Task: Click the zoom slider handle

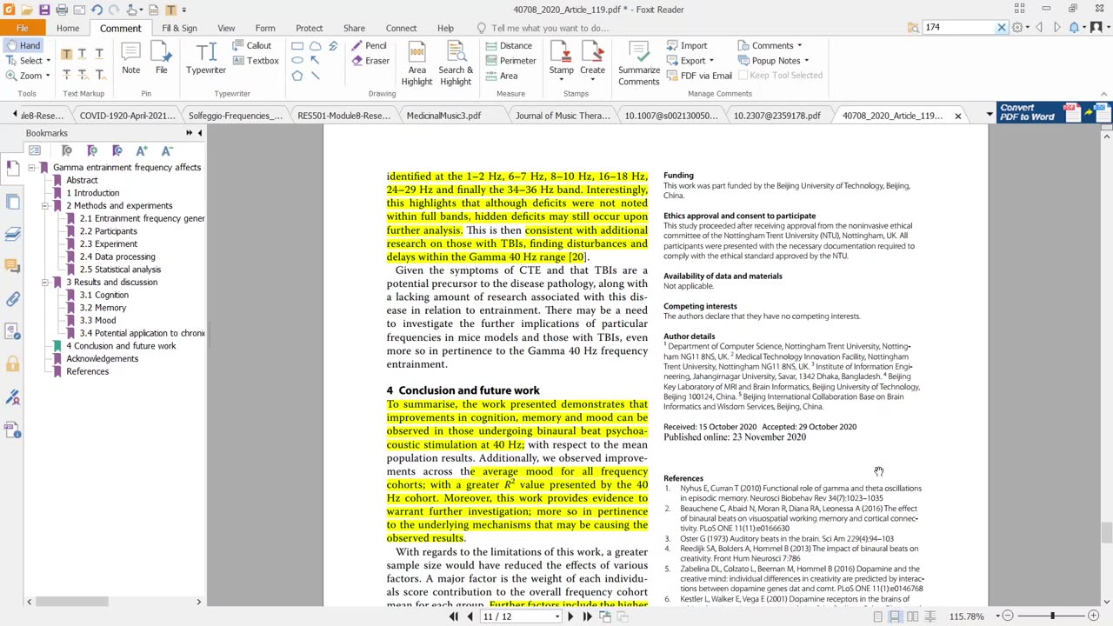Action: pyautogui.click(x=1052, y=616)
